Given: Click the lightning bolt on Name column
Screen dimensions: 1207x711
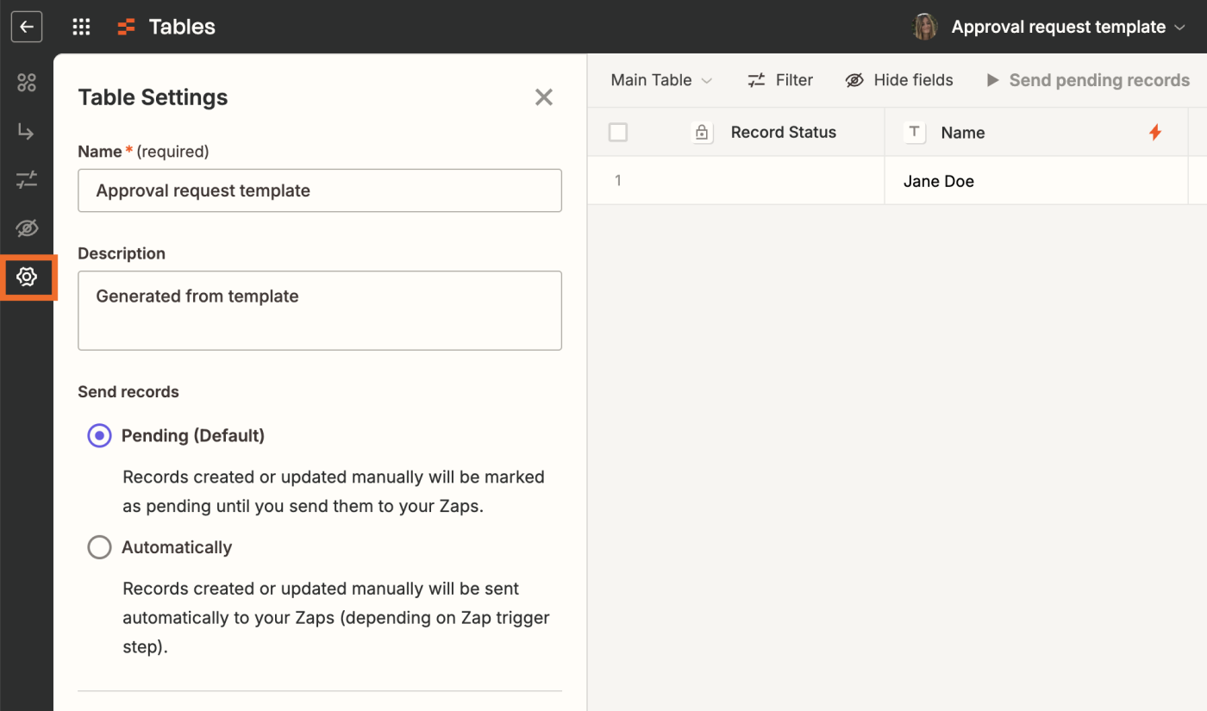Looking at the screenshot, I should pos(1155,133).
